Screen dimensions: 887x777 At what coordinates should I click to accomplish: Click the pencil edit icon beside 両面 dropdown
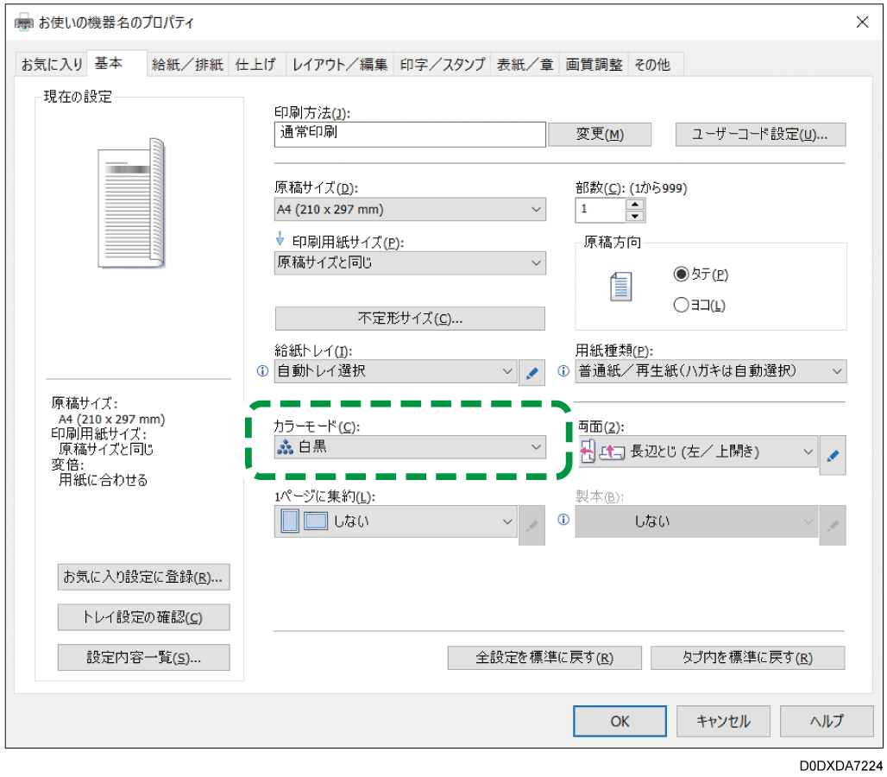tap(832, 452)
